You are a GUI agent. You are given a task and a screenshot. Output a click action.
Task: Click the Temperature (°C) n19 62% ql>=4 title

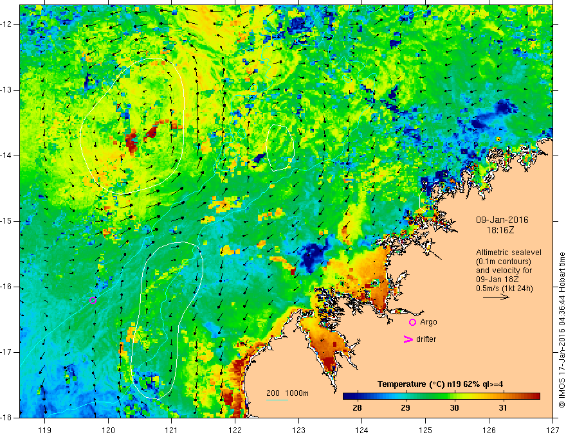click(x=441, y=384)
